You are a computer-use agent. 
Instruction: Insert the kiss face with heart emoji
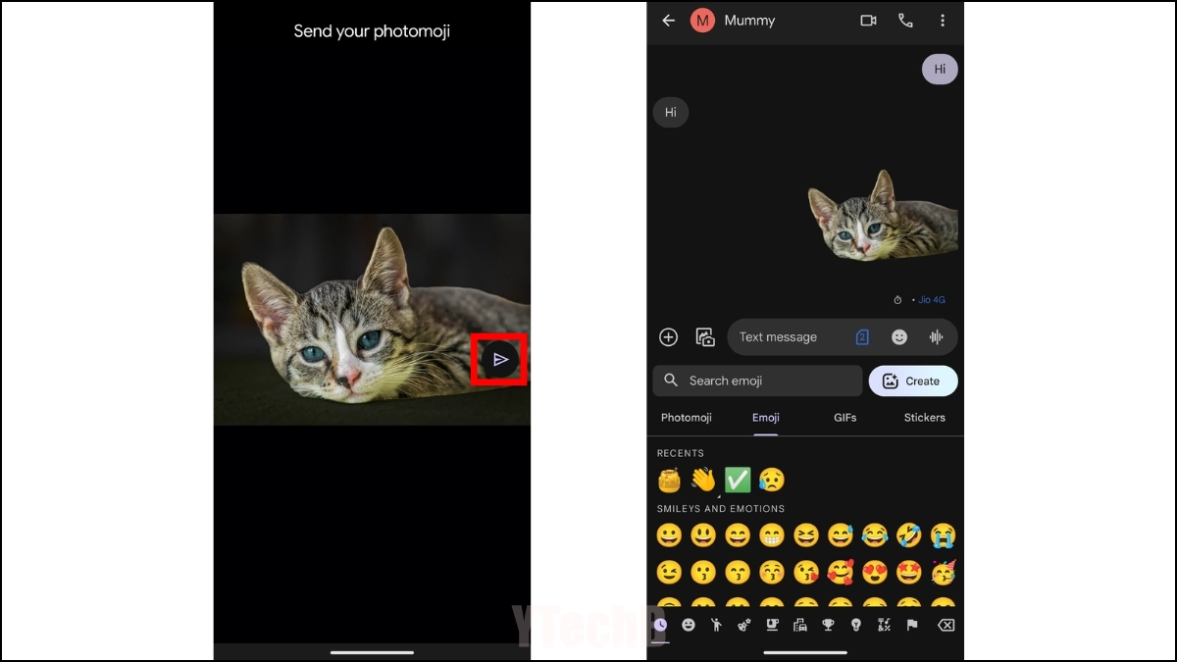pyautogui.click(x=806, y=572)
